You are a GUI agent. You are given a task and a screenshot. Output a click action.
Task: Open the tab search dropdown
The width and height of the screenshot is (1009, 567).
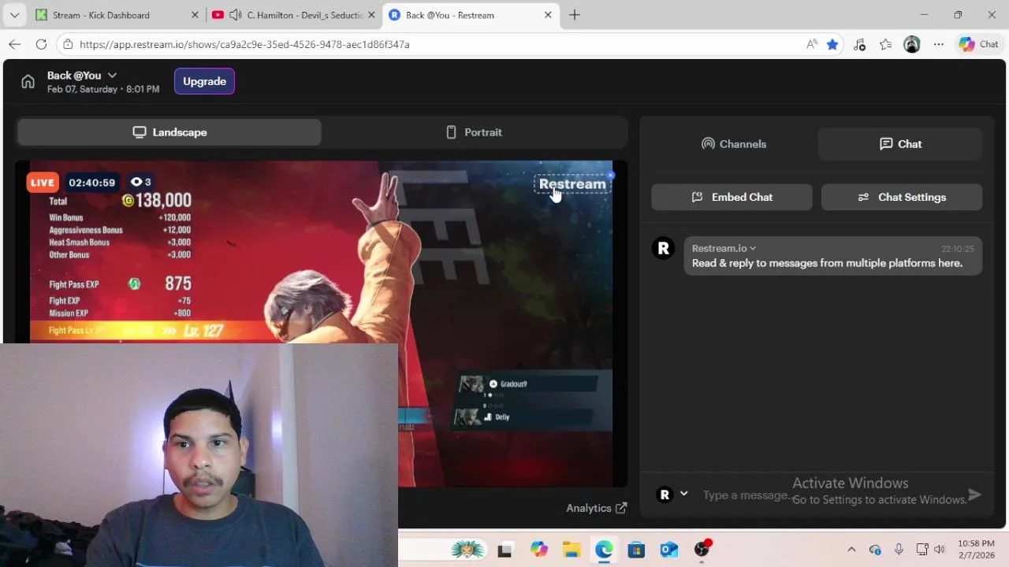14,15
